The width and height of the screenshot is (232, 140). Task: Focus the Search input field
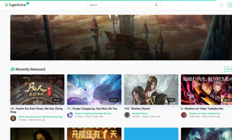tap(123, 5)
